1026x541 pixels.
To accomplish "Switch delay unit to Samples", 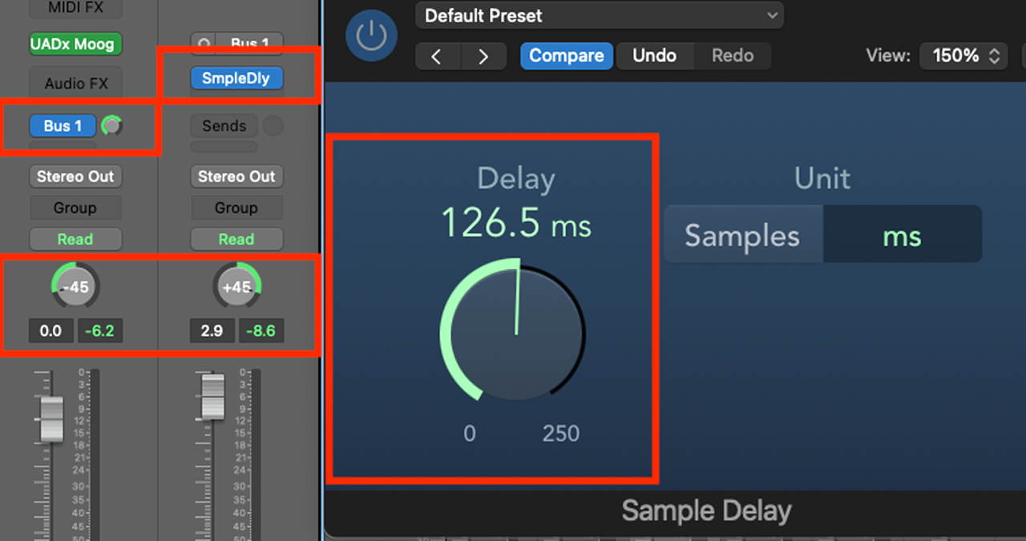I will point(742,236).
